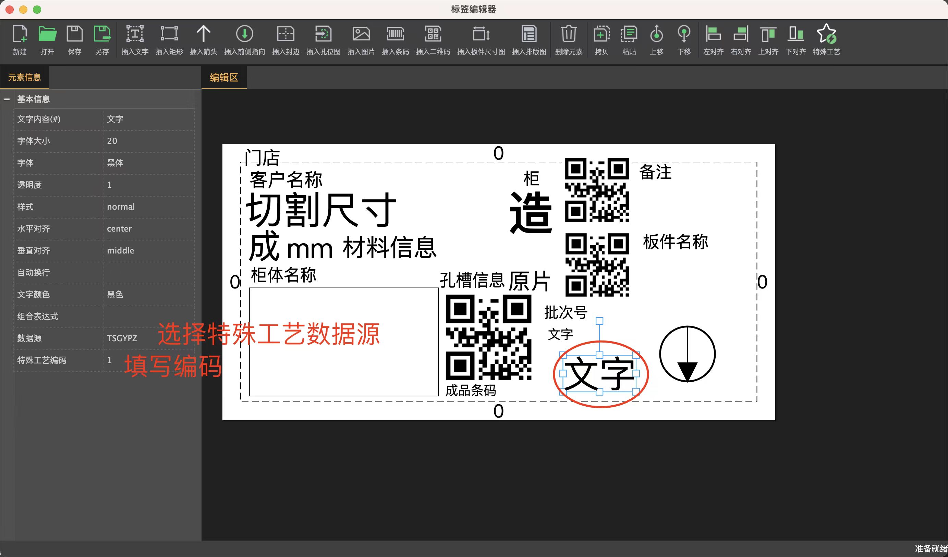
Task: Select the 孔槽信息 text element
Action: tap(472, 280)
